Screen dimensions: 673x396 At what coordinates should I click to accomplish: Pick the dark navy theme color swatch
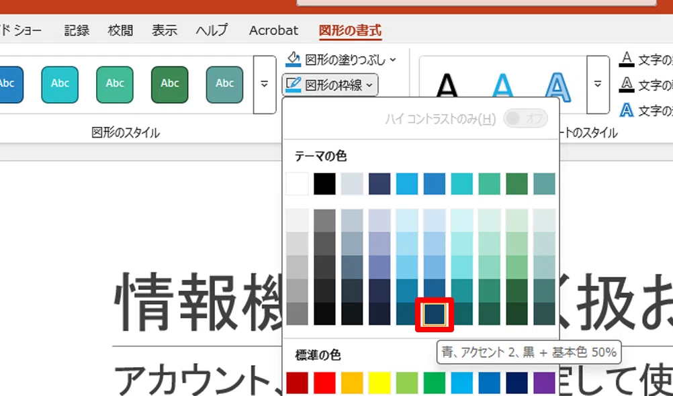click(x=379, y=184)
